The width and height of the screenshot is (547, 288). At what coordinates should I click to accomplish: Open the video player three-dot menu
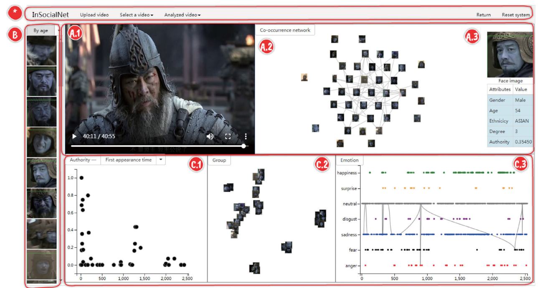(246, 136)
